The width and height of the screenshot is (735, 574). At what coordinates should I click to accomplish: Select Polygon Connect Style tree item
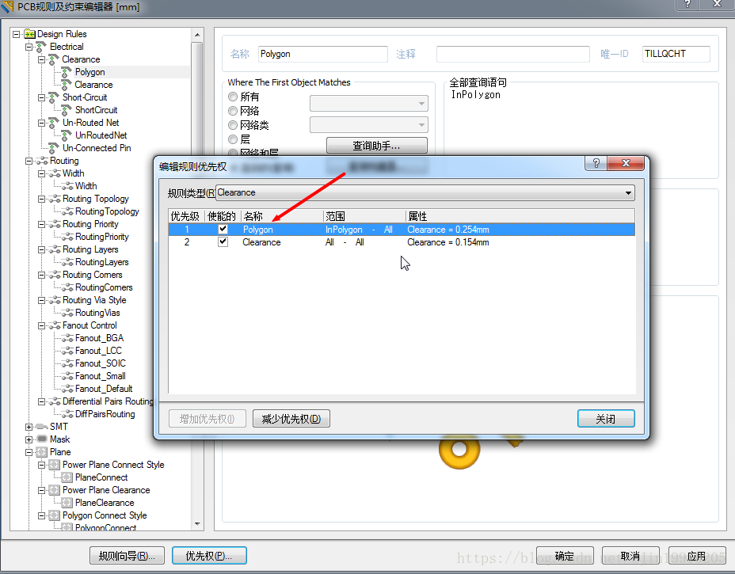click(105, 515)
